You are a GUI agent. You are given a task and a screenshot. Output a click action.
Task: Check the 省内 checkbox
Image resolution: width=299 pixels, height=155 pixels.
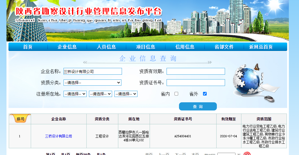pos(176,94)
